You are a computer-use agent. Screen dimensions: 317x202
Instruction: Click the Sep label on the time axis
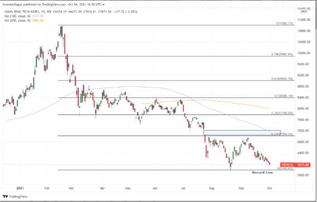[241, 188]
